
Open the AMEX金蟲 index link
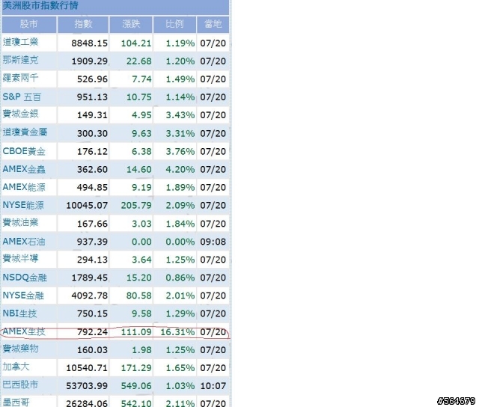click(24, 169)
